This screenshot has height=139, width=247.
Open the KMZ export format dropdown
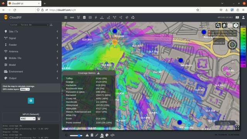tap(28, 119)
